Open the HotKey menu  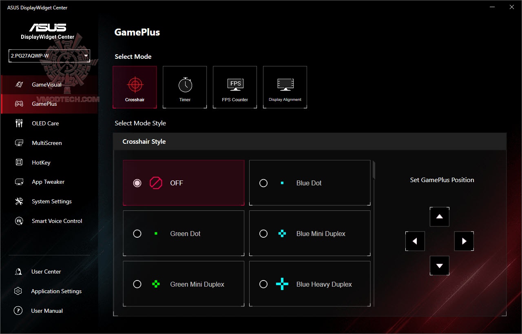click(x=49, y=163)
